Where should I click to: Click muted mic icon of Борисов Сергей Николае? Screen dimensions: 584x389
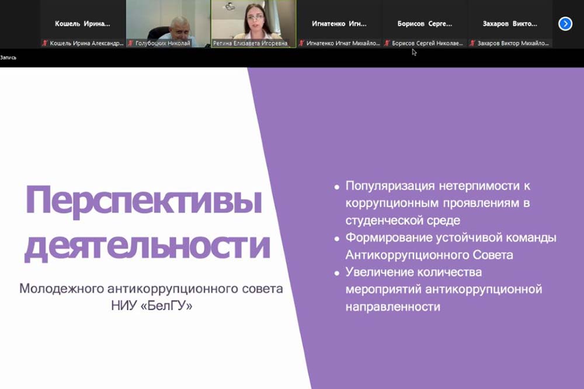(x=387, y=43)
